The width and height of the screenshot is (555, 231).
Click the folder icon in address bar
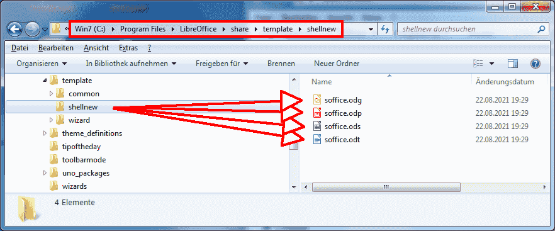(x=56, y=29)
